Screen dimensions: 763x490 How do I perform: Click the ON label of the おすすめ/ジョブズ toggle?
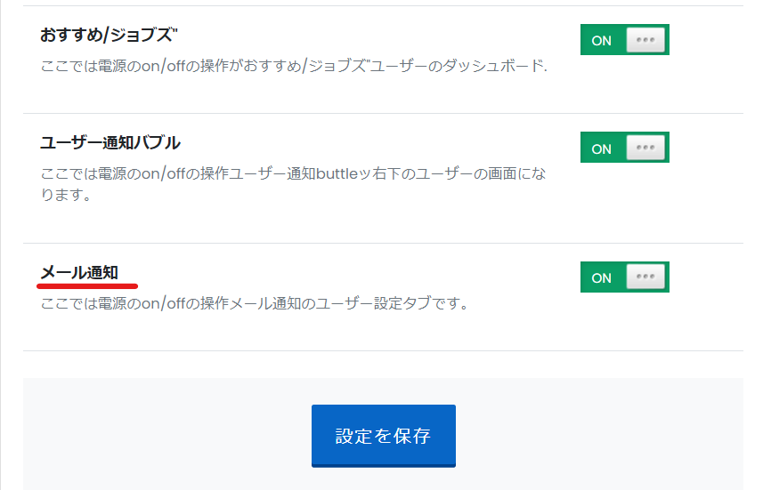click(602, 41)
